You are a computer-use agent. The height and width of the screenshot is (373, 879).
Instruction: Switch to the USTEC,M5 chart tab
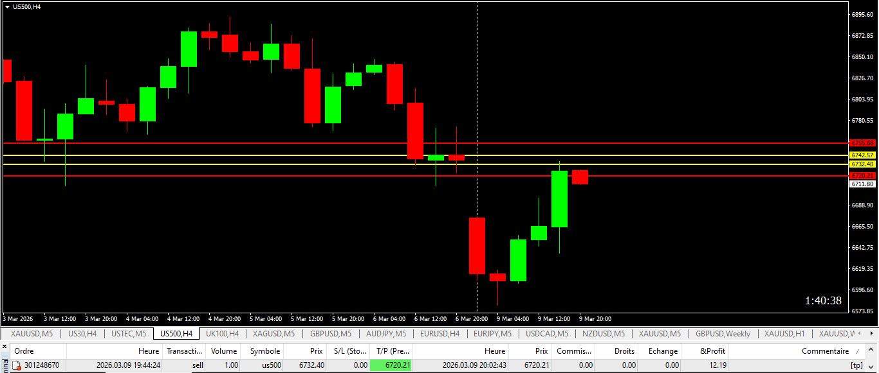(129, 334)
